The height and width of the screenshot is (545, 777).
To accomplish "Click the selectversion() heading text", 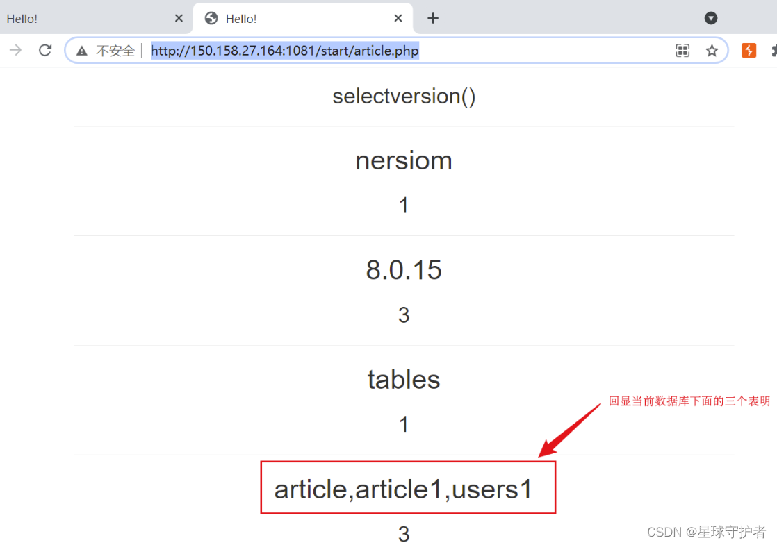I will 404,96.
